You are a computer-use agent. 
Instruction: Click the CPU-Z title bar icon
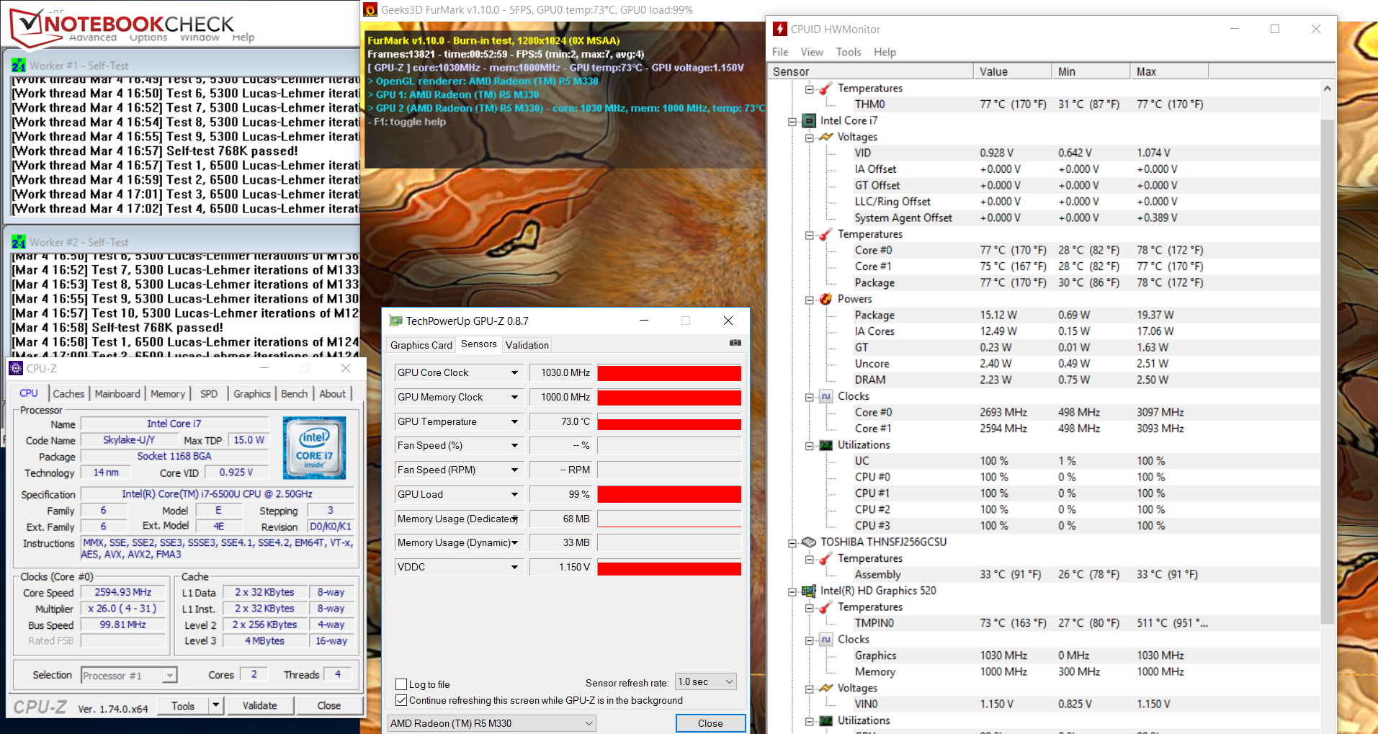coord(16,368)
